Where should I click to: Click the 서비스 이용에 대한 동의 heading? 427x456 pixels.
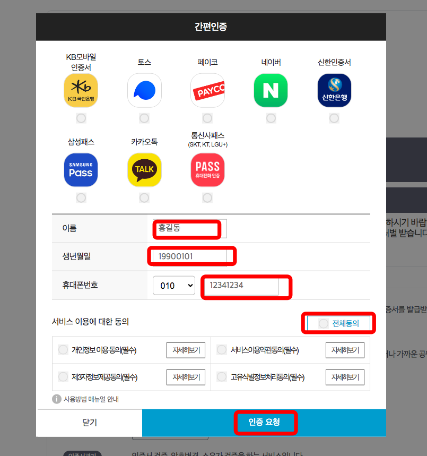click(90, 322)
